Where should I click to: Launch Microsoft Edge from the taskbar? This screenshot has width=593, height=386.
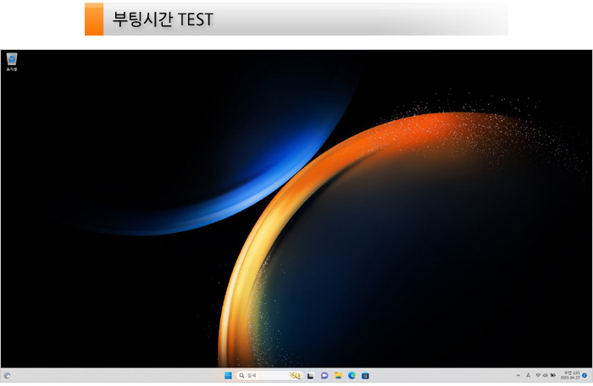tap(352, 375)
